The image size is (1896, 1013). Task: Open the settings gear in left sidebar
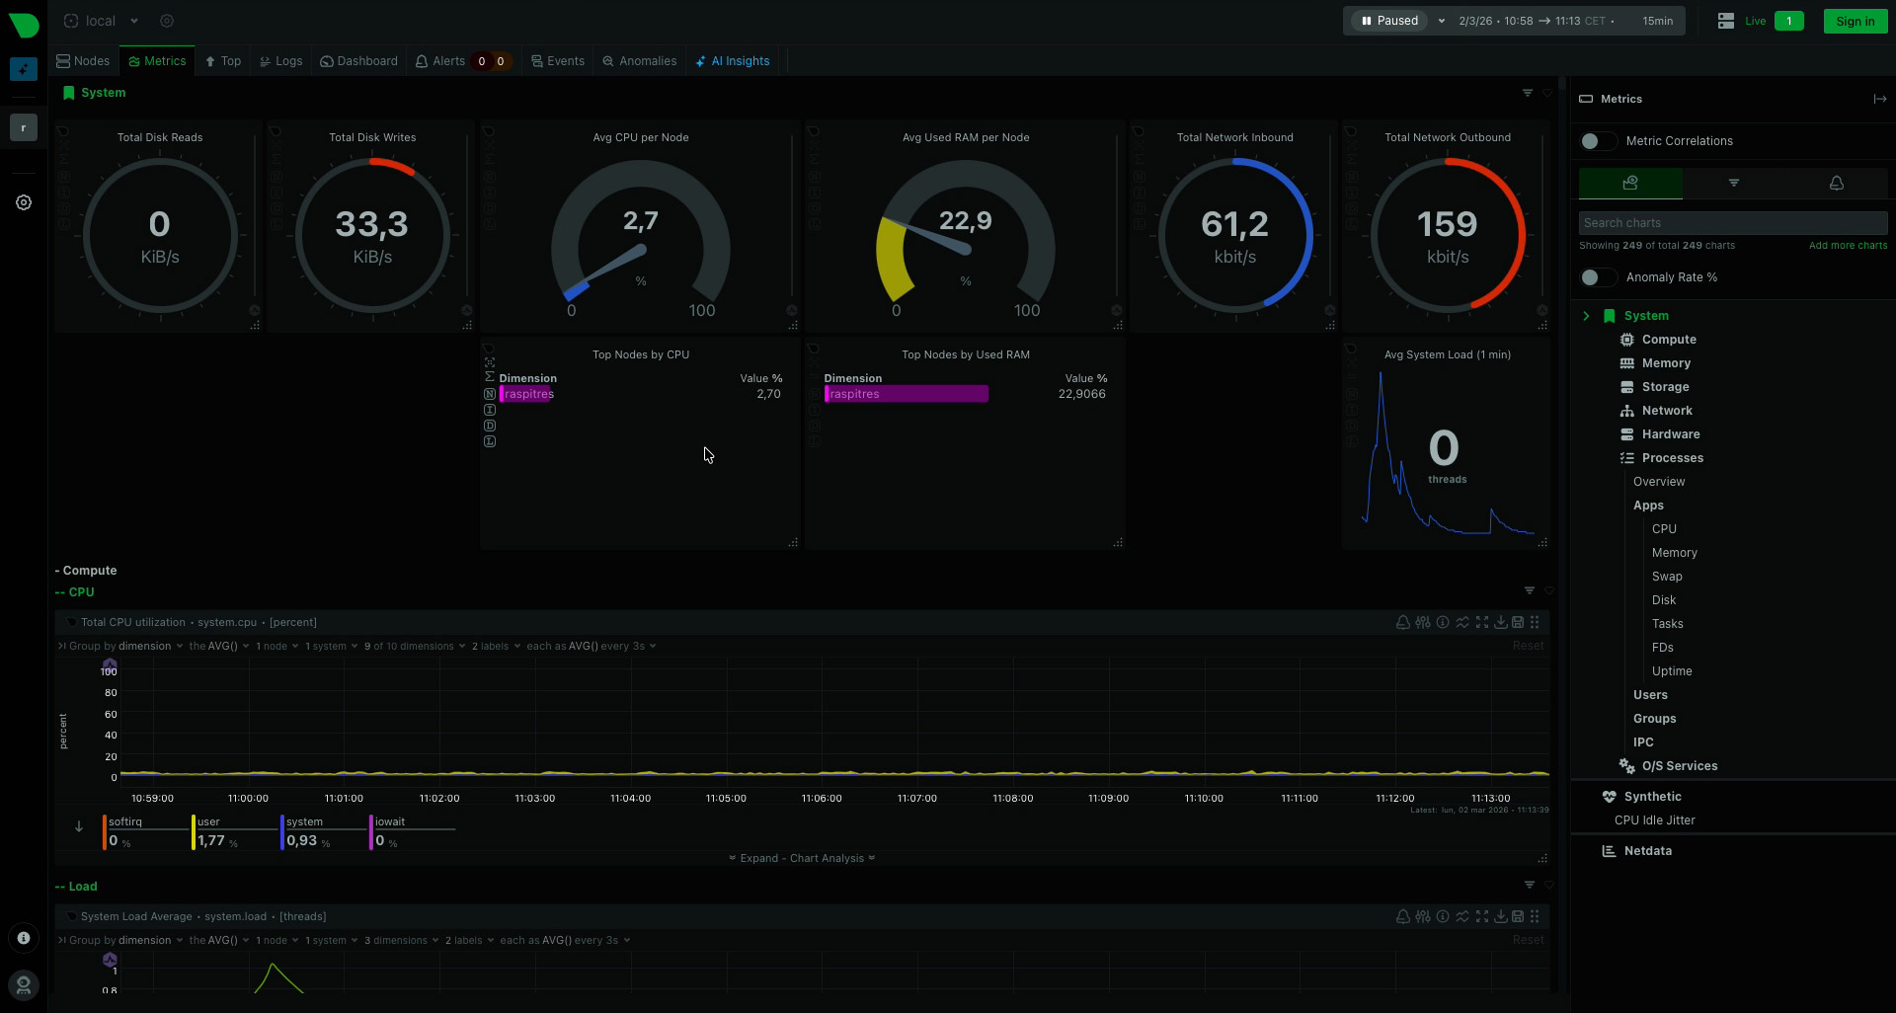23,202
